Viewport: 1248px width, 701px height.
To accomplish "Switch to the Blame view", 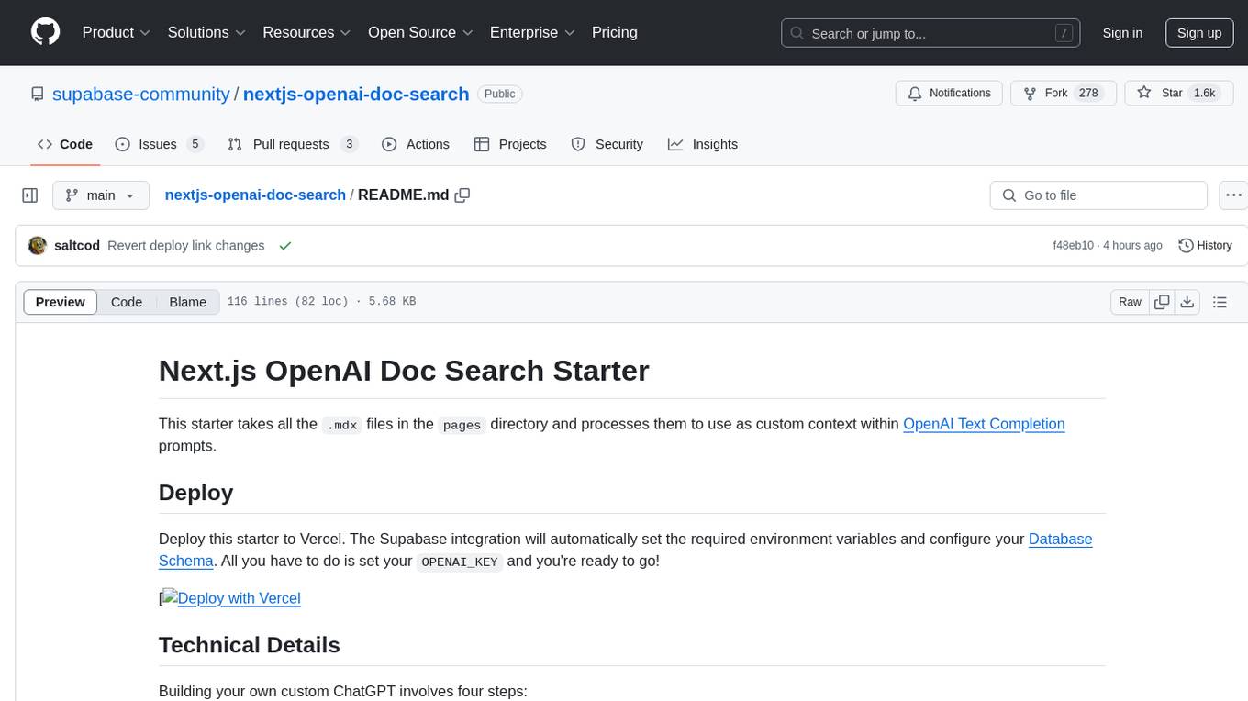I will [187, 302].
